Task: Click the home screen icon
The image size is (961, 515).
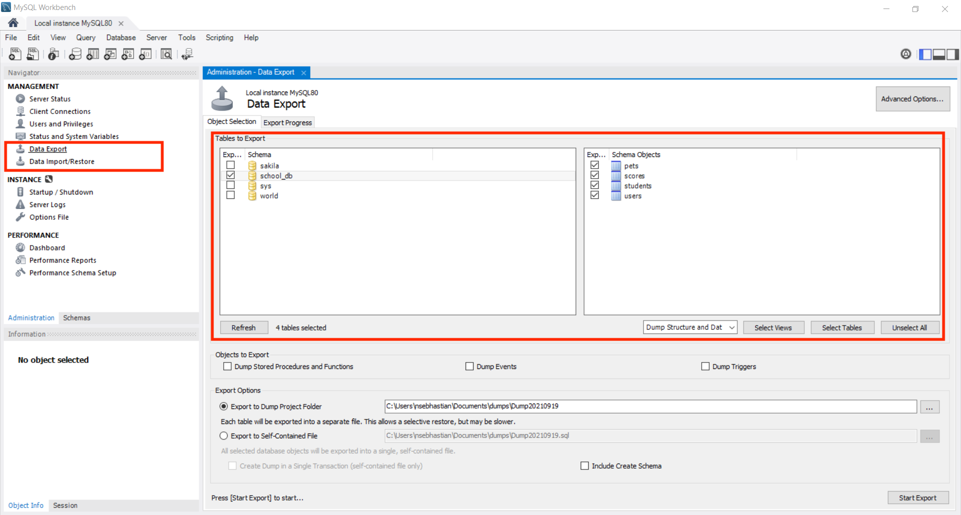Action: tap(14, 23)
